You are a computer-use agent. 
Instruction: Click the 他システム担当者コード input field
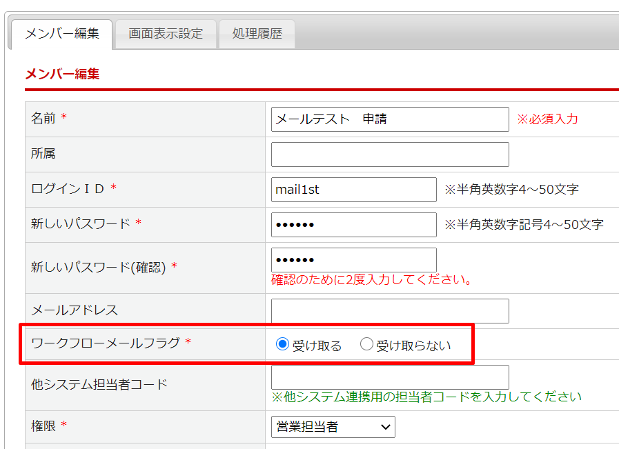point(390,377)
